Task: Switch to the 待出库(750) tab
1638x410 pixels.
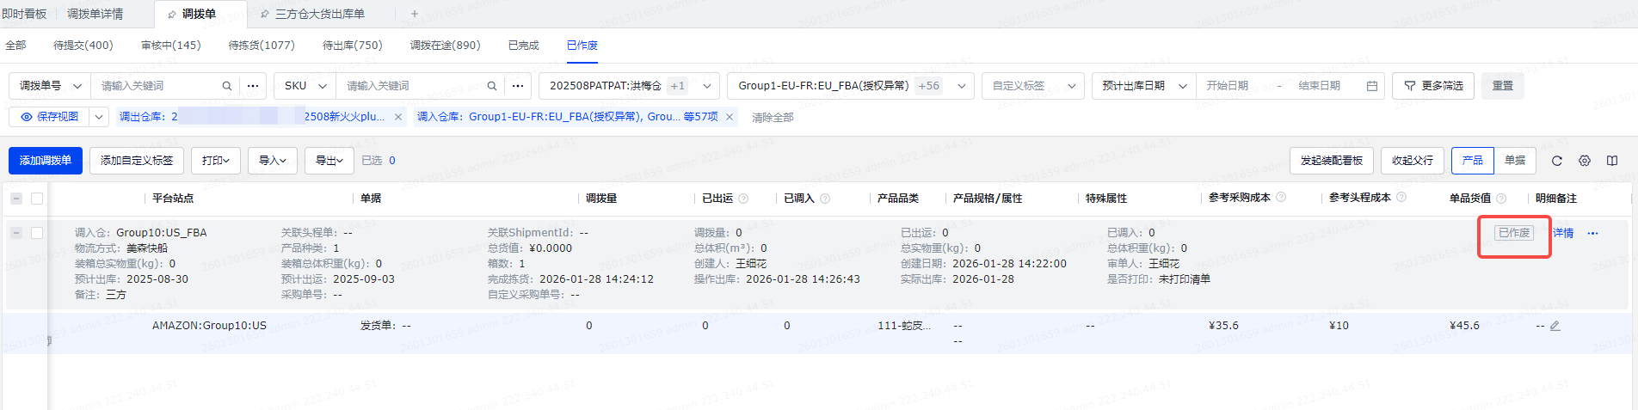Action: (x=353, y=46)
